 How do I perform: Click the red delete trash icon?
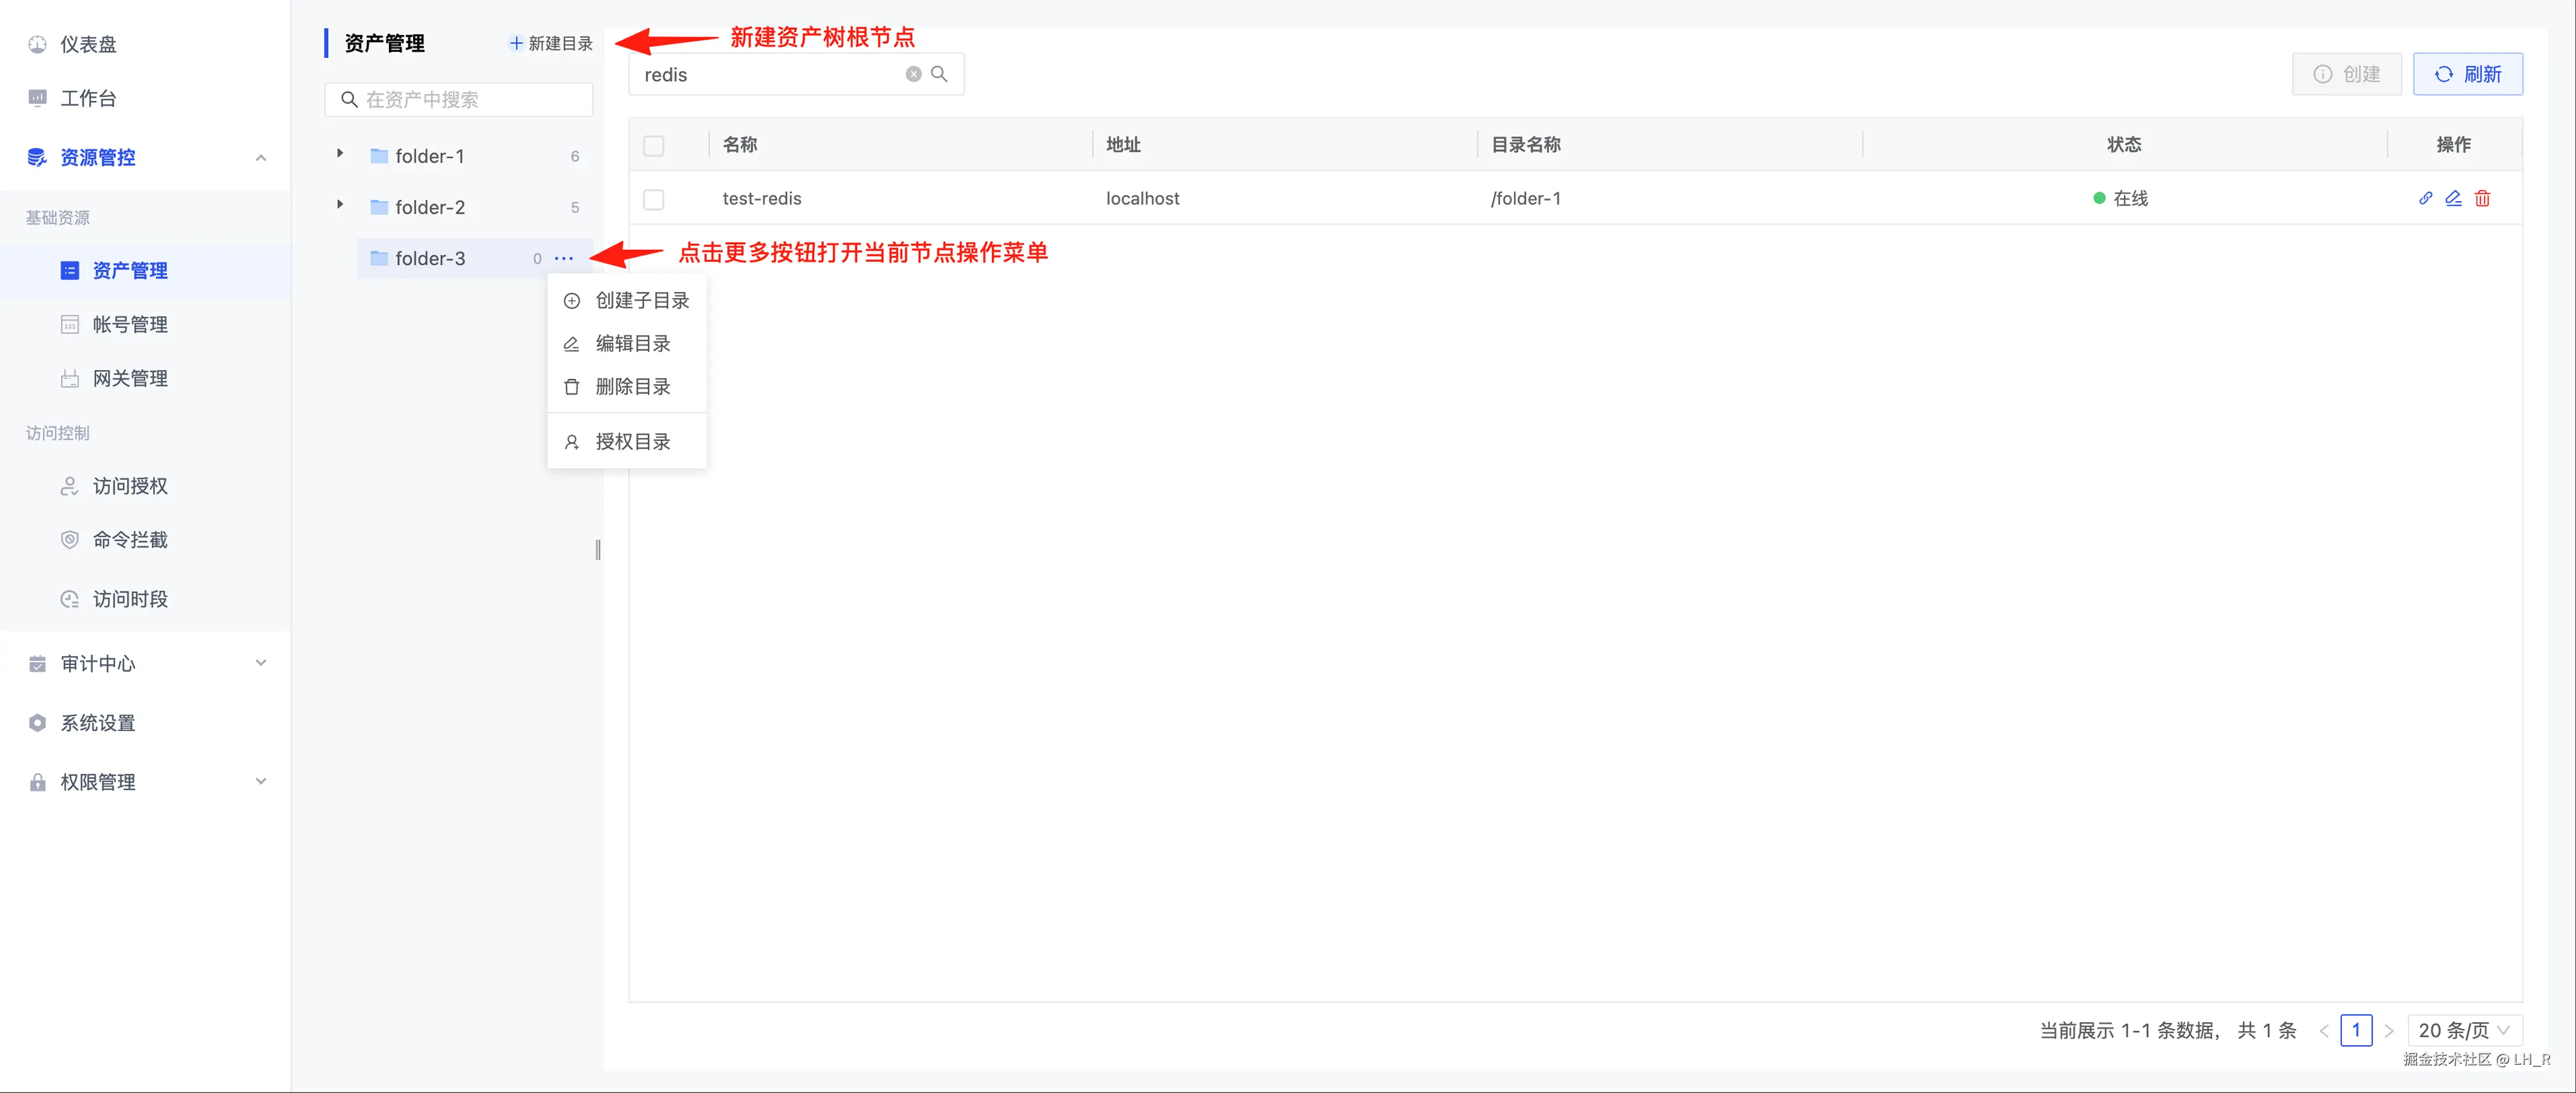click(2482, 198)
